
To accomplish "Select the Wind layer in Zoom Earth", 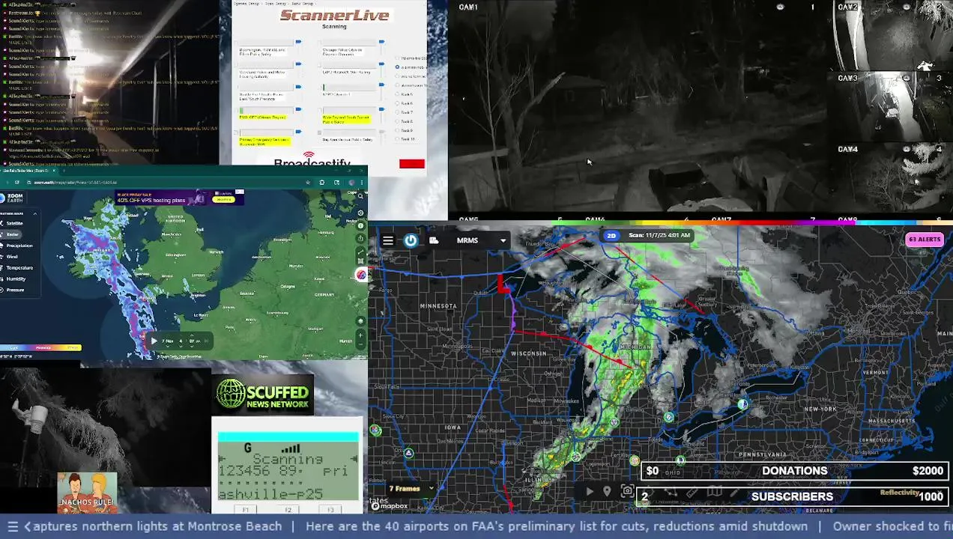I will [x=10, y=257].
